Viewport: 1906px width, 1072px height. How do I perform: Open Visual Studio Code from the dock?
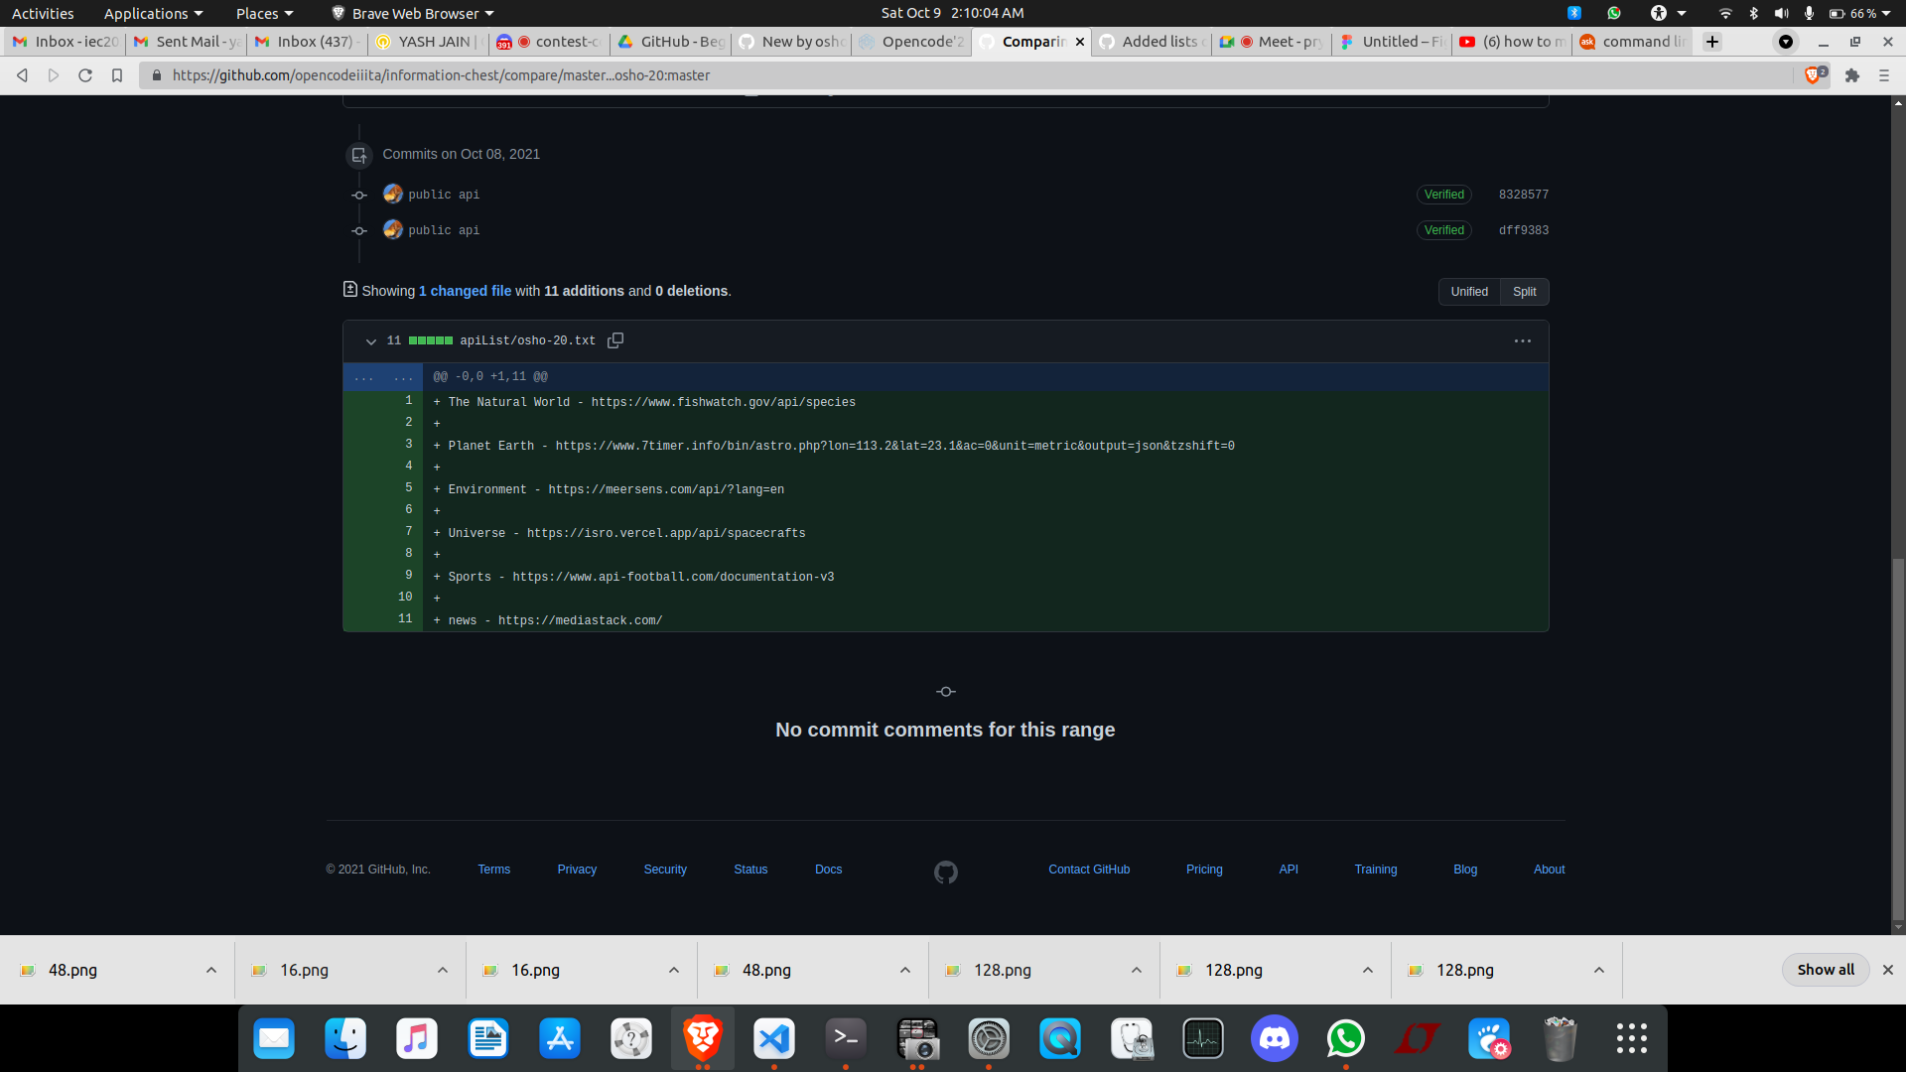[773, 1038]
